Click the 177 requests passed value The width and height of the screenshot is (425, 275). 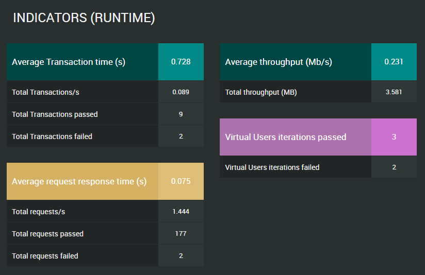[181, 234]
